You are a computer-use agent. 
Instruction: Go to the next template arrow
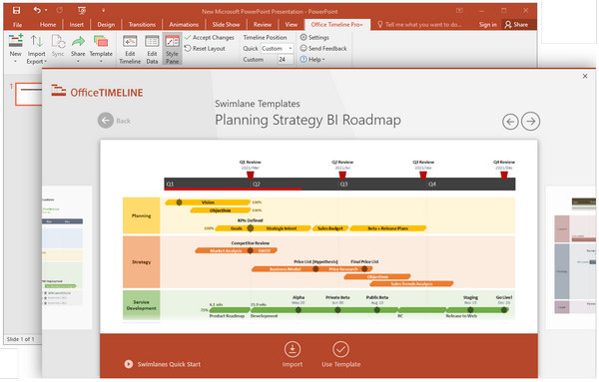point(531,122)
